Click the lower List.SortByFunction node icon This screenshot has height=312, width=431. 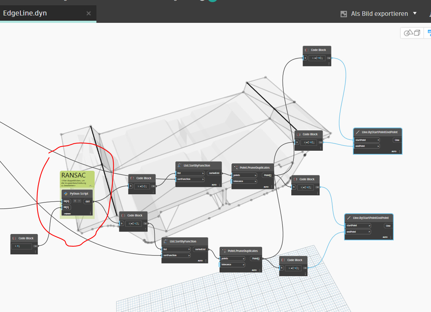click(x=166, y=241)
